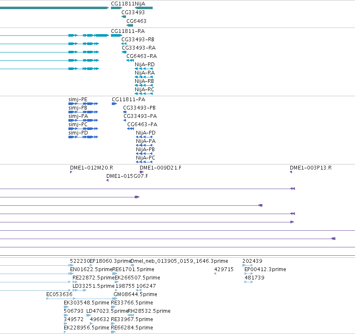355x334 pixels.
Task: Select RE61701.5prime feature
Action: click(x=133, y=269)
